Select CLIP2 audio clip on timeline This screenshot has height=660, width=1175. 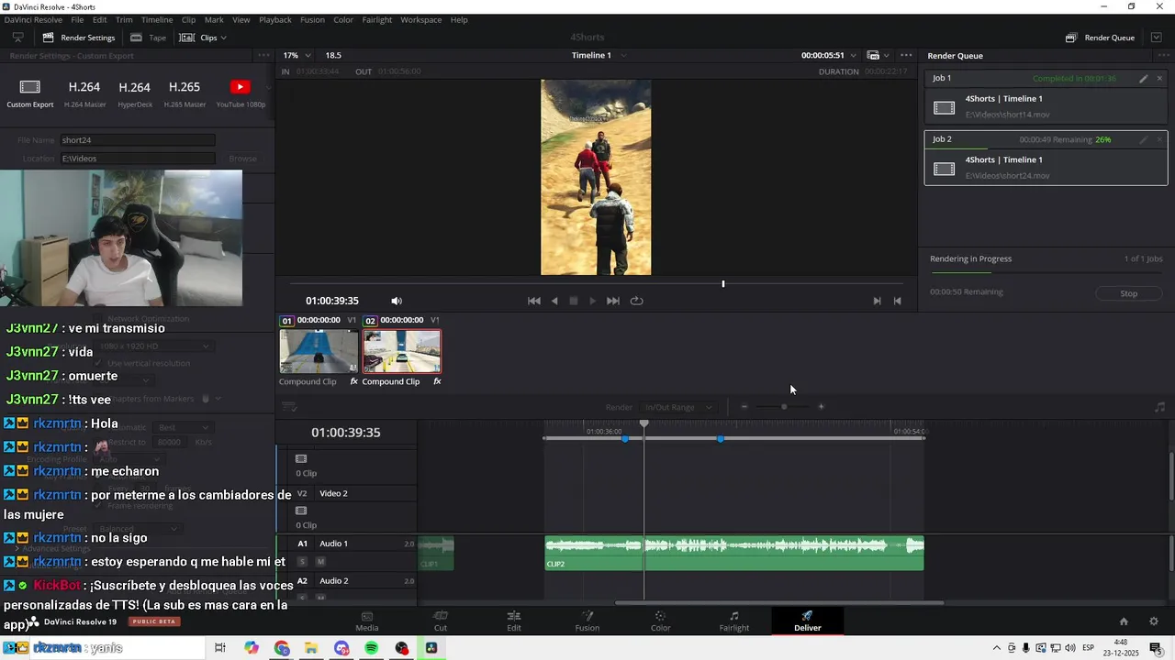(x=734, y=554)
